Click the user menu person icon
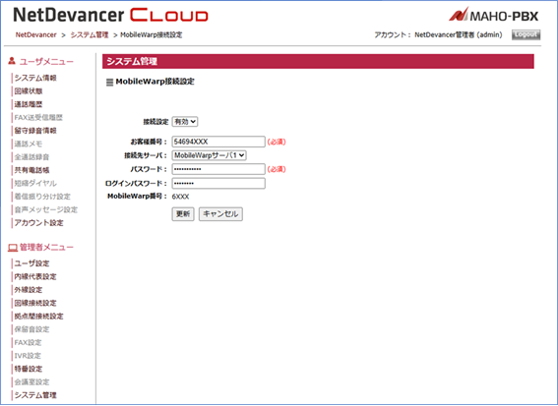This screenshot has width=558, height=406. 12,61
